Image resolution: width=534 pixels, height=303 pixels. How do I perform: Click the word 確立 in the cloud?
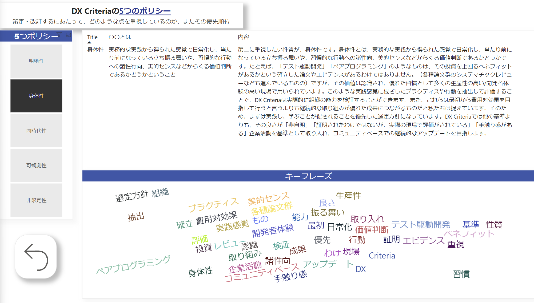[185, 224]
